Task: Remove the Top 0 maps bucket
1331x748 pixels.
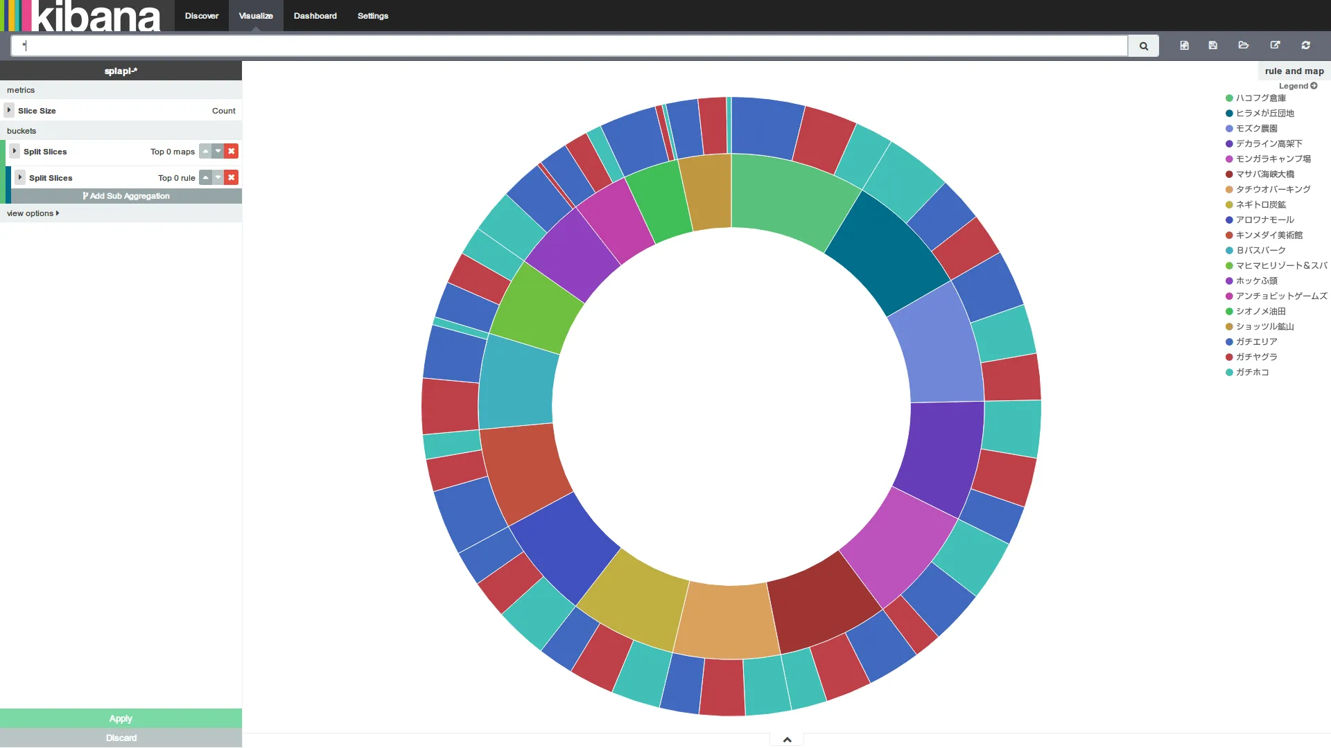Action: pos(232,151)
